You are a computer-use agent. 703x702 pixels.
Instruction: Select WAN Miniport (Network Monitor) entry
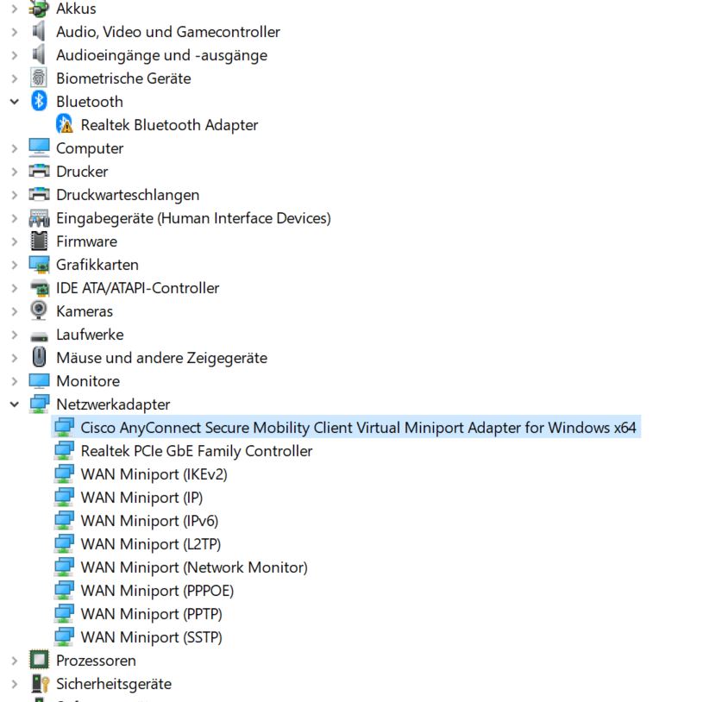[x=194, y=567]
